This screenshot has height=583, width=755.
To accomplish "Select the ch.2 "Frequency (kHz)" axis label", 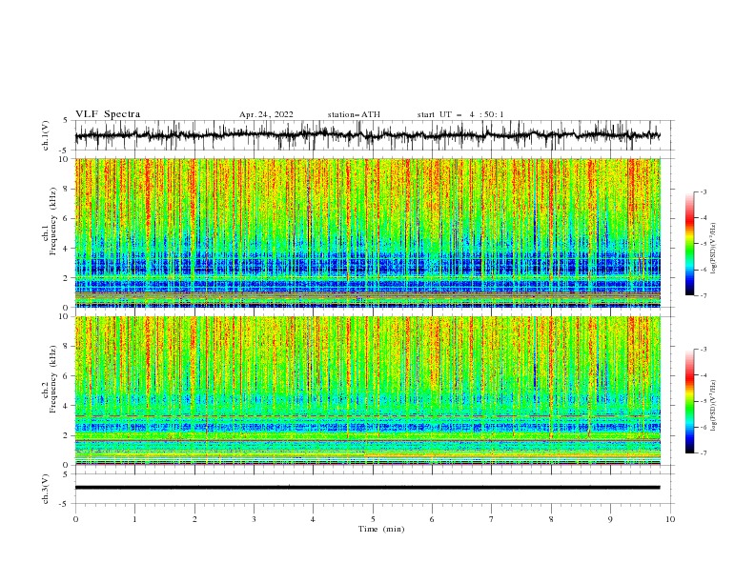I will click(53, 379).
